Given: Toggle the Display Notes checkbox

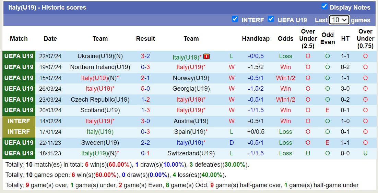Looking at the screenshot, I should [x=324, y=7].
